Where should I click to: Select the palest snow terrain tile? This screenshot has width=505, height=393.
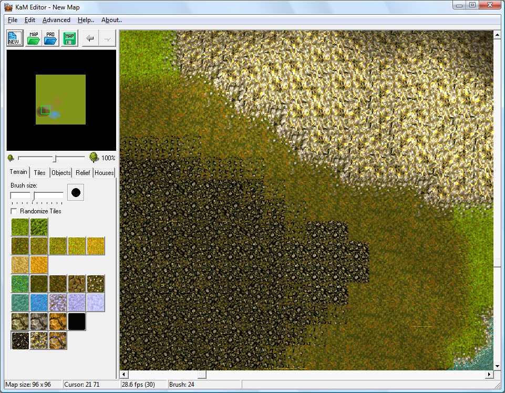96,303
